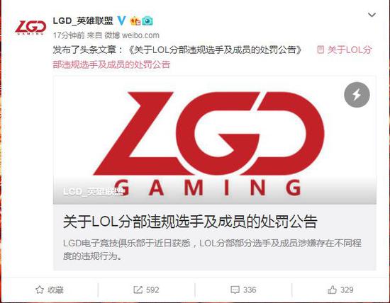Open comments via the 336 icon

pyautogui.click(x=243, y=290)
